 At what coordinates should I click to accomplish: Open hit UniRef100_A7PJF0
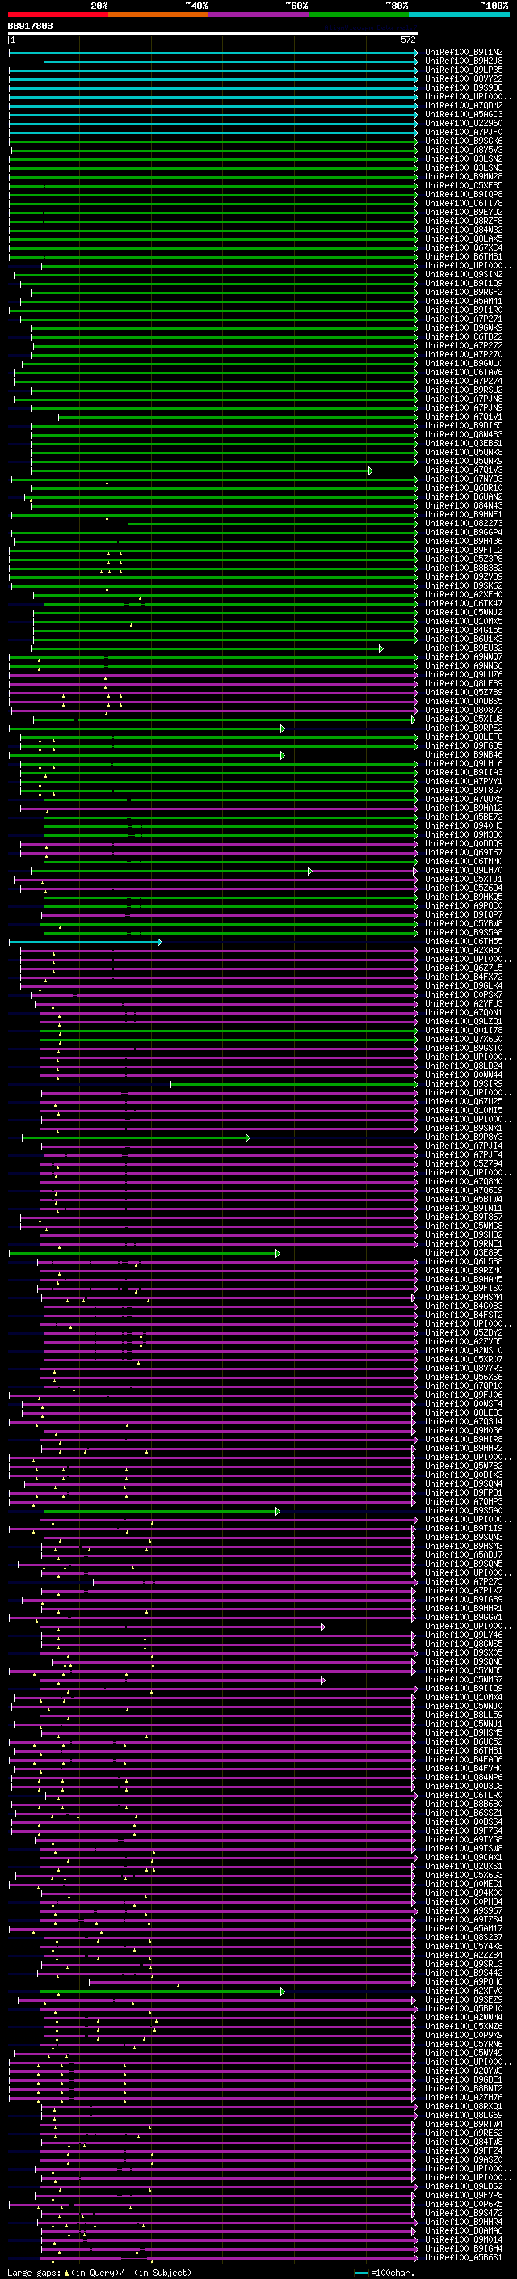(x=464, y=132)
